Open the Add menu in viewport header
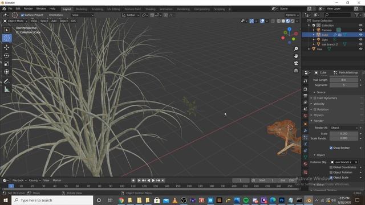 click(x=54, y=21)
